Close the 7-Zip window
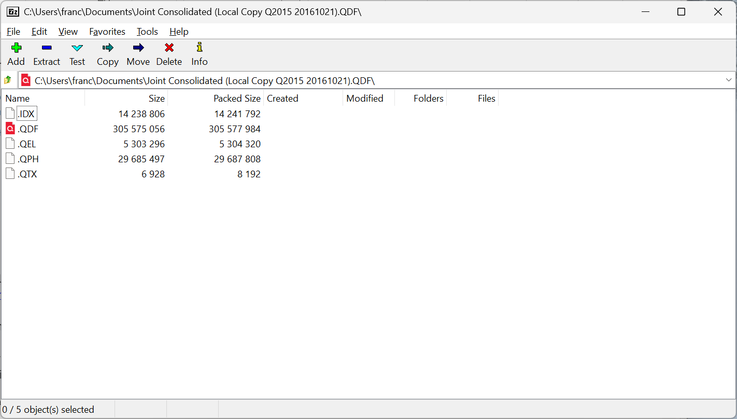This screenshot has height=419, width=737. point(718,12)
